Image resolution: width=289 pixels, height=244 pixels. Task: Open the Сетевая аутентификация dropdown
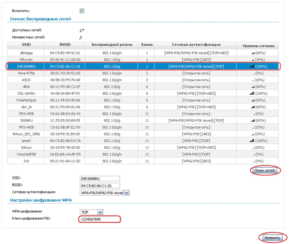[x=104, y=193]
